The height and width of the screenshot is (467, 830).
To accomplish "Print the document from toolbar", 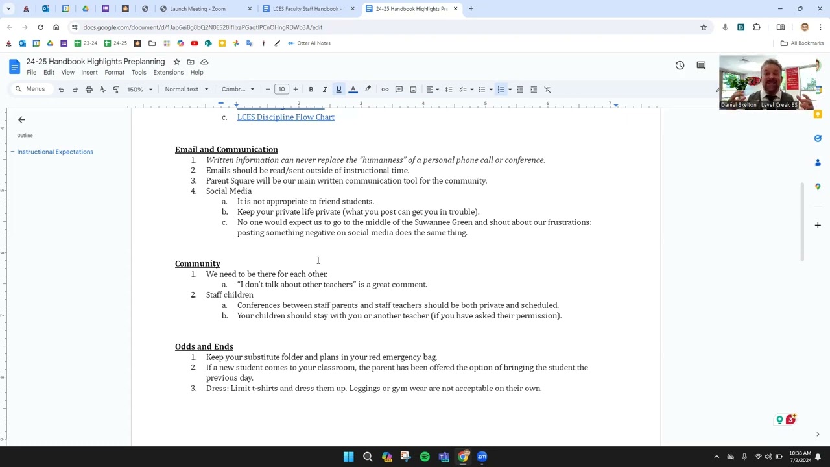I will [x=89, y=90].
